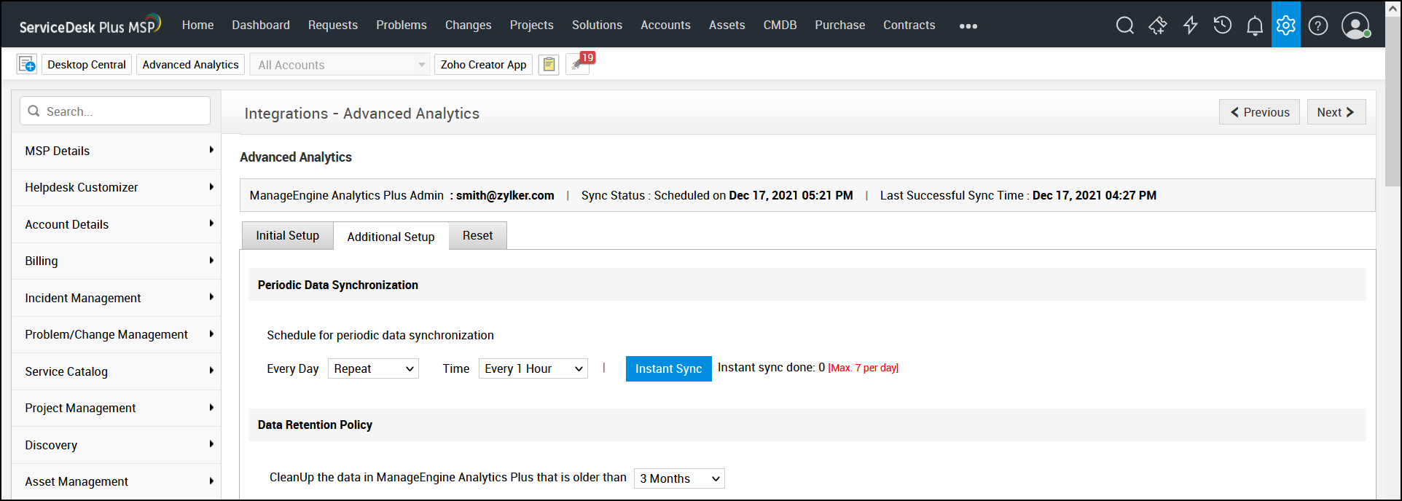Open the Assets menu
Screen dimensions: 1402x501
727,25
